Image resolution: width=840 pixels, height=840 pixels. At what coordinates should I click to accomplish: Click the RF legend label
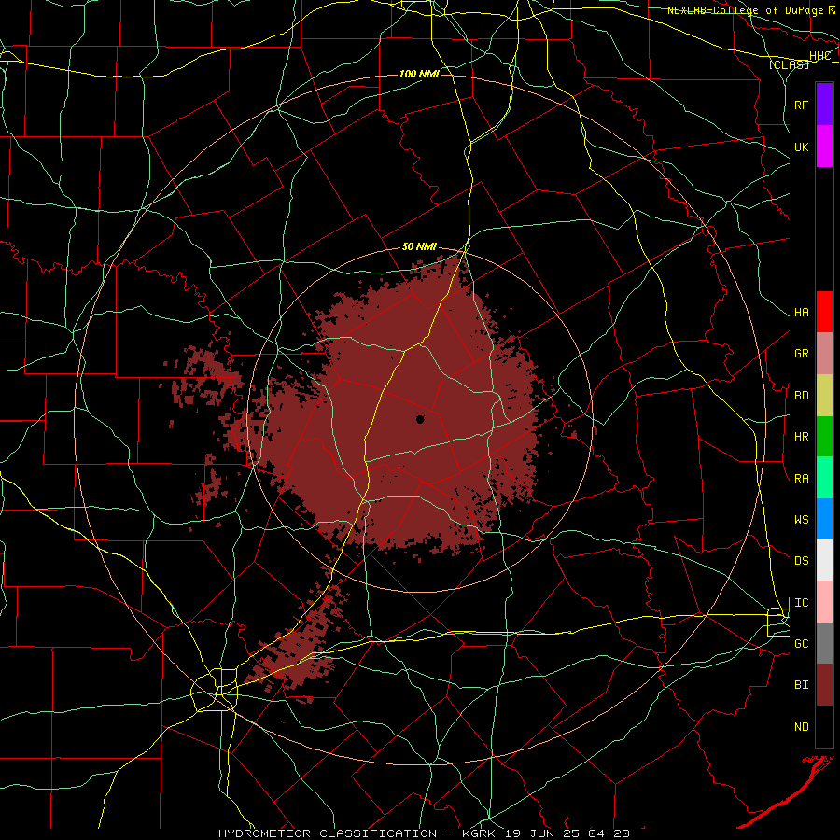pyautogui.click(x=802, y=105)
